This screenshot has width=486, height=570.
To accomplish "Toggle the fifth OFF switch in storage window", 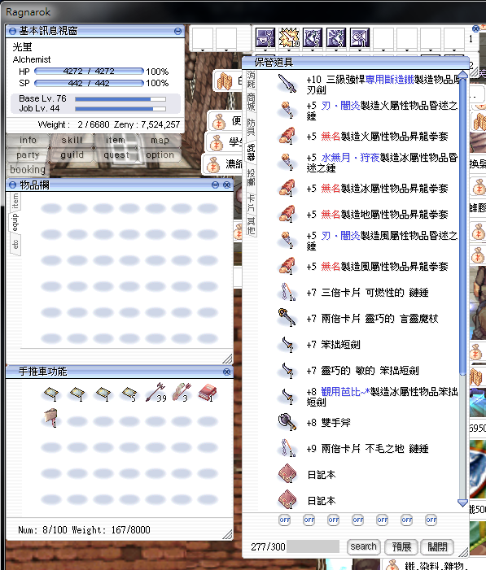I will tap(383, 520).
